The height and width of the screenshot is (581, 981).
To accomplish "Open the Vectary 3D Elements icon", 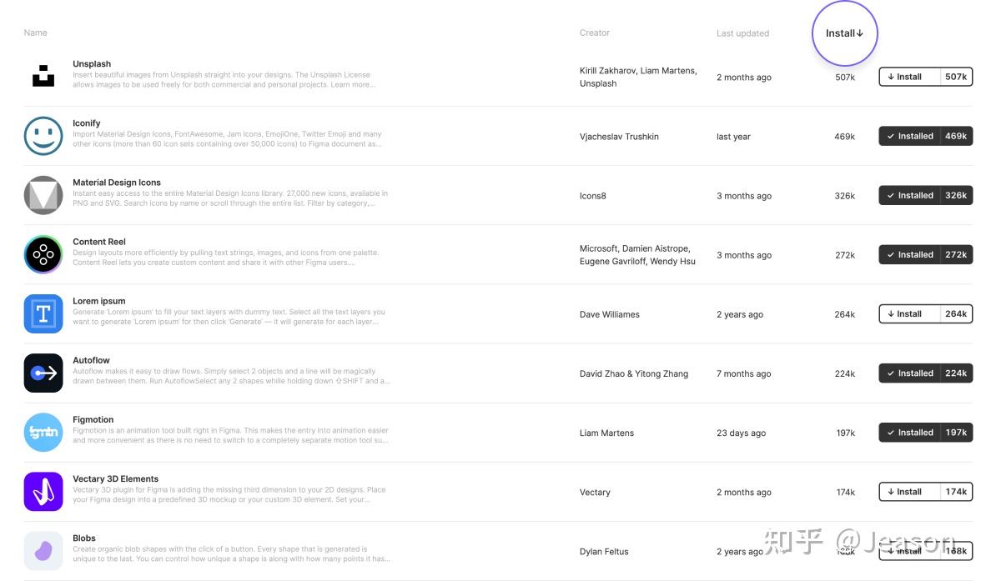I will [x=43, y=491].
